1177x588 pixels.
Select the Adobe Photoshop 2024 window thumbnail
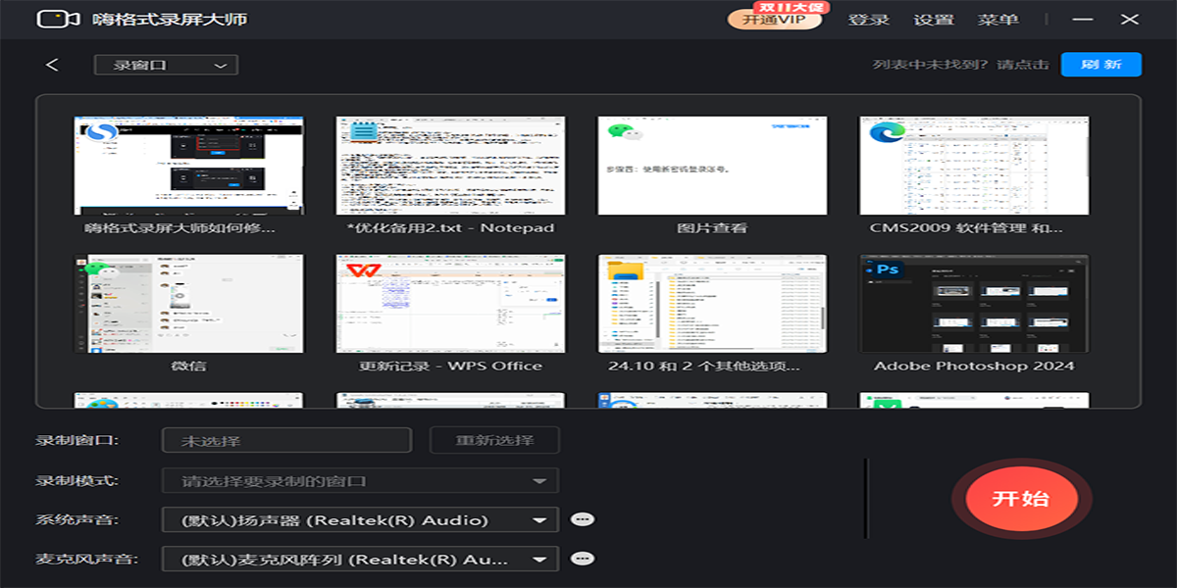coord(974,304)
